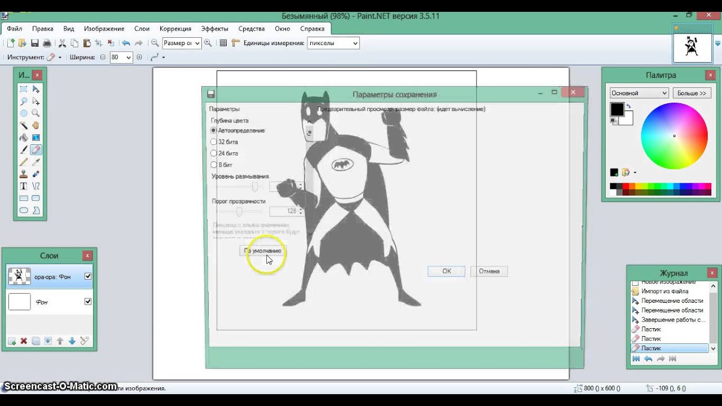This screenshot has width=722, height=406.
Task: Select the Zoom magnifier tool in Tools
Action: pyautogui.click(x=36, y=113)
